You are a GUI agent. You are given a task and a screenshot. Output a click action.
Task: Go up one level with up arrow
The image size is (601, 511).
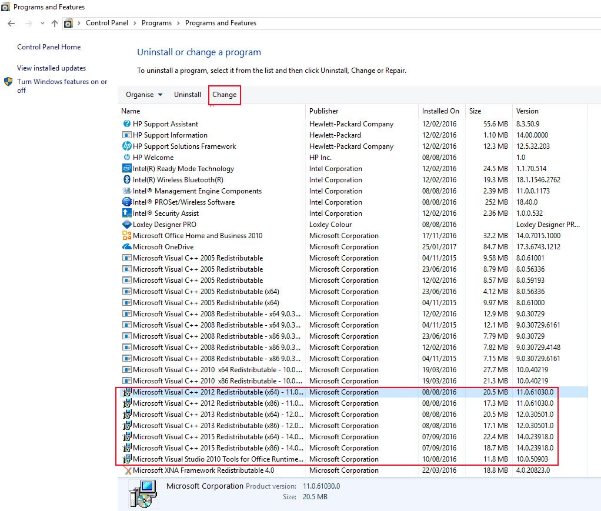click(55, 24)
